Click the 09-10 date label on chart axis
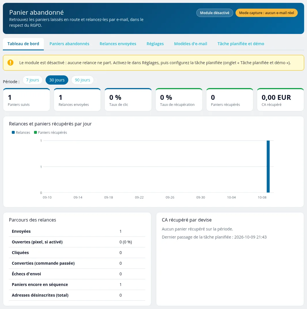Viewport: 307px width, 309px height. (x=47, y=197)
